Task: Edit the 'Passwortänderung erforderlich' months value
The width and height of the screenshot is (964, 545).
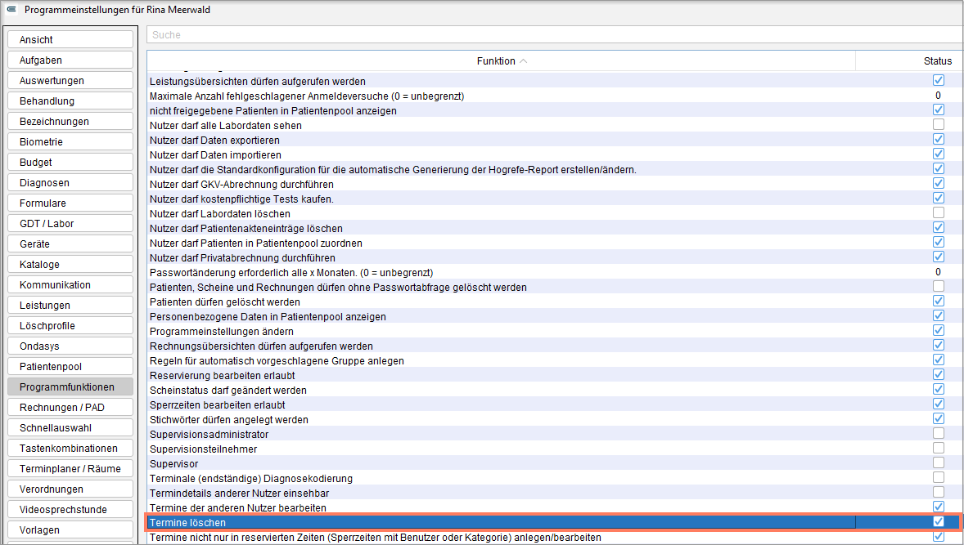Action: 938,272
